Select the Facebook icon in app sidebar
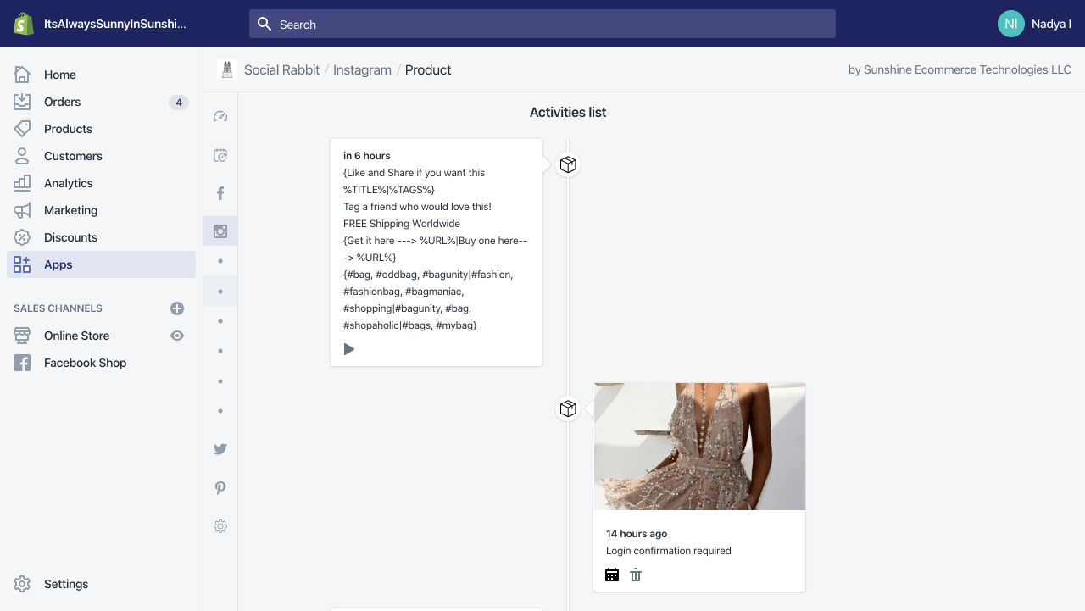 pos(220,193)
